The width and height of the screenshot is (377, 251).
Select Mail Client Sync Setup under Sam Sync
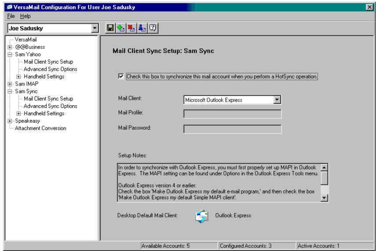48,99
